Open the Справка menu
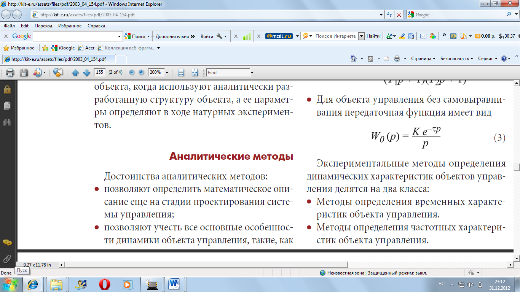 click(96, 26)
